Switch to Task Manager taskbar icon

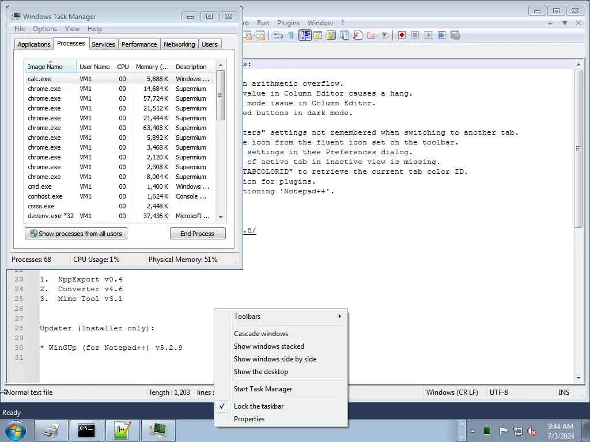[x=158, y=430]
